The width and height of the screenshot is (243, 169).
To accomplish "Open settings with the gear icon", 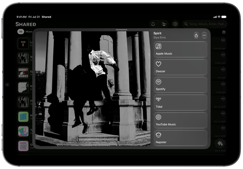I will point(175,24).
